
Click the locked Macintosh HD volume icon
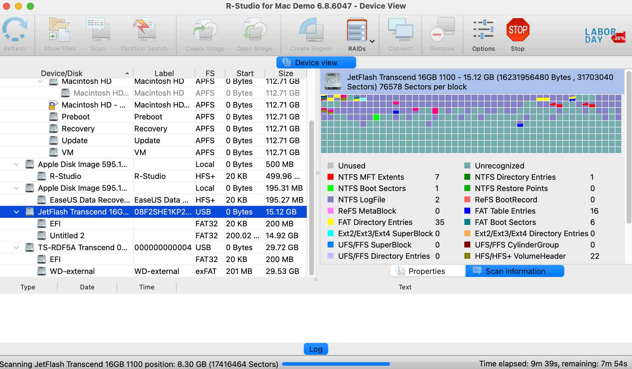[53, 105]
